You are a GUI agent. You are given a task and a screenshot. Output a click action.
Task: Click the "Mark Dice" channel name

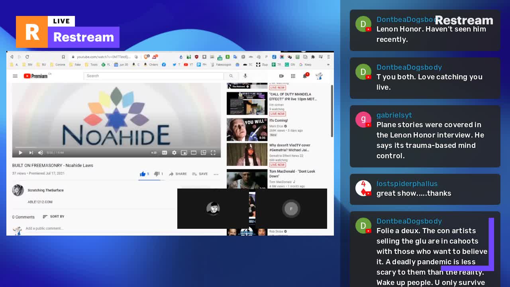pos(276,126)
